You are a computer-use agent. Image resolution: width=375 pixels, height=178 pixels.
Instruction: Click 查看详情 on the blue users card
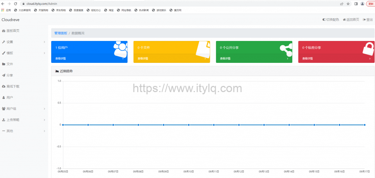(60, 58)
